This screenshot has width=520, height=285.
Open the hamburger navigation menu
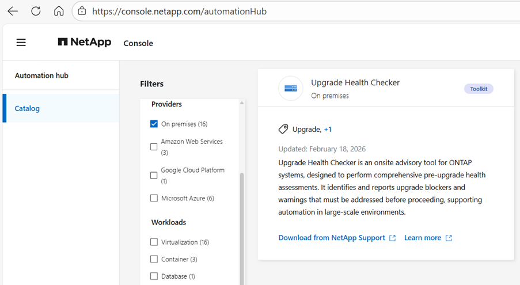click(x=21, y=43)
